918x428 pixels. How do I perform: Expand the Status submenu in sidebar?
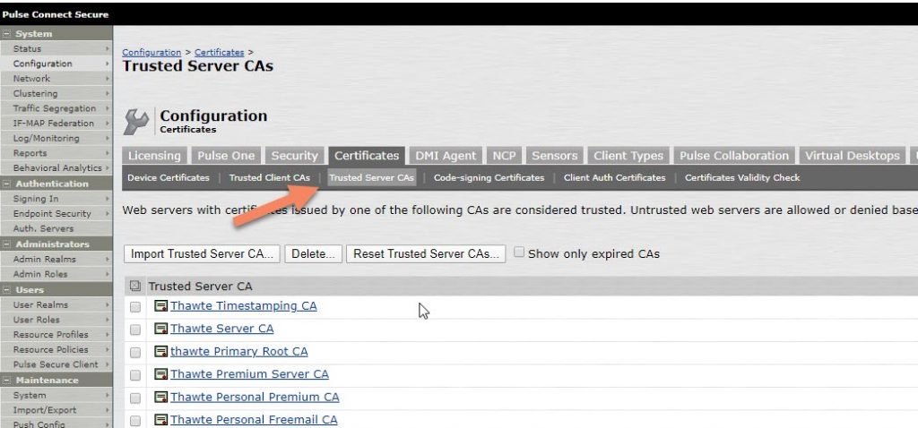point(108,49)
